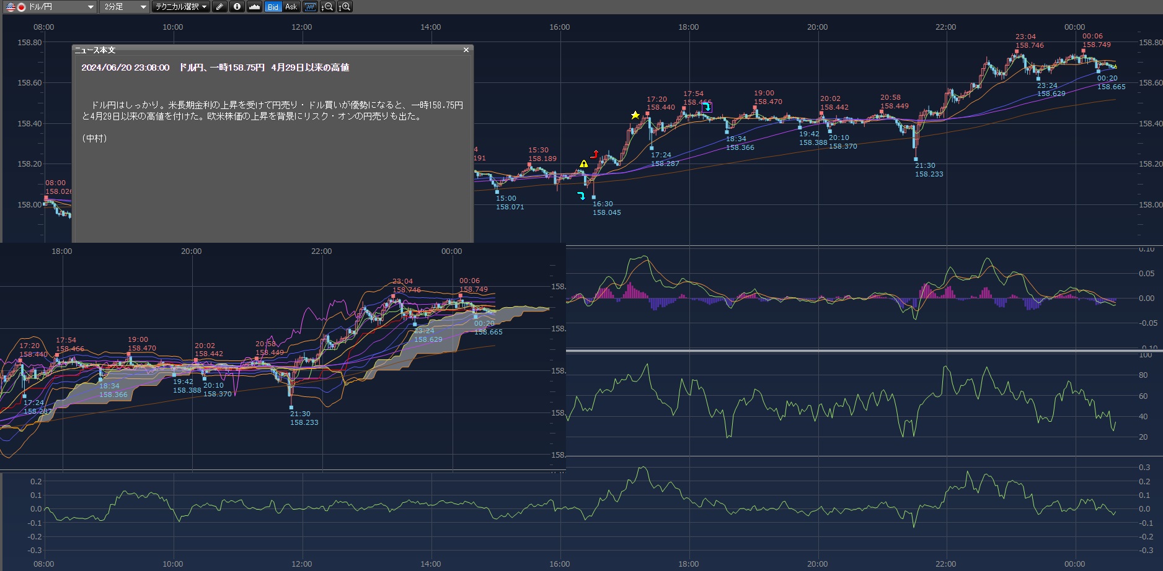
Task: Click the red up-arrow chart marker
Action: click(x=595, y=154)
